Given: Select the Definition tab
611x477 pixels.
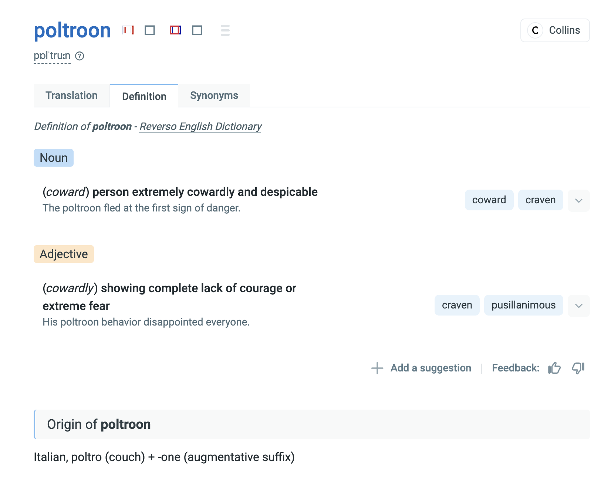Looking at the screenshot, I should pyautogui.click(x=144, y=96).
